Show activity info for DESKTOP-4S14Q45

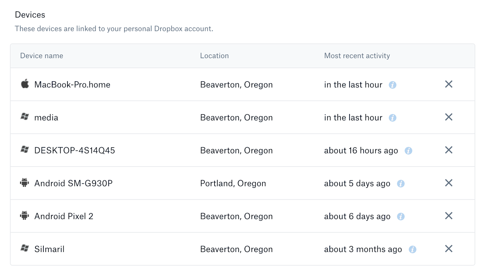tap(408, 151)
